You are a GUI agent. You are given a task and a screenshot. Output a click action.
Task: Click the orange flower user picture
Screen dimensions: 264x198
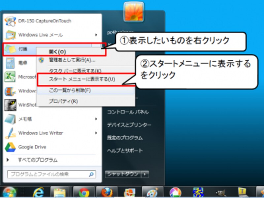[x=134, y=12]
